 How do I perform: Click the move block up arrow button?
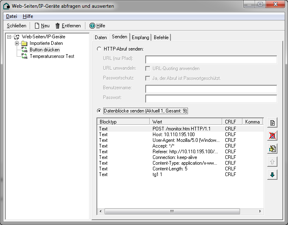tap(272, 162)
